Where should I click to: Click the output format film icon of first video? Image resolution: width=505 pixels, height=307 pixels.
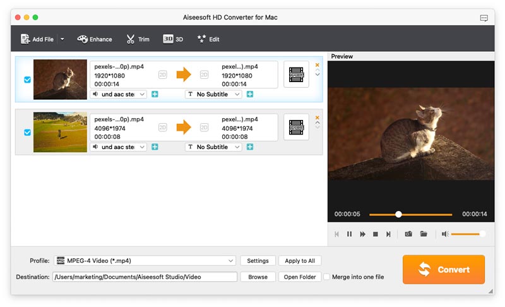[x=296, y=75]
